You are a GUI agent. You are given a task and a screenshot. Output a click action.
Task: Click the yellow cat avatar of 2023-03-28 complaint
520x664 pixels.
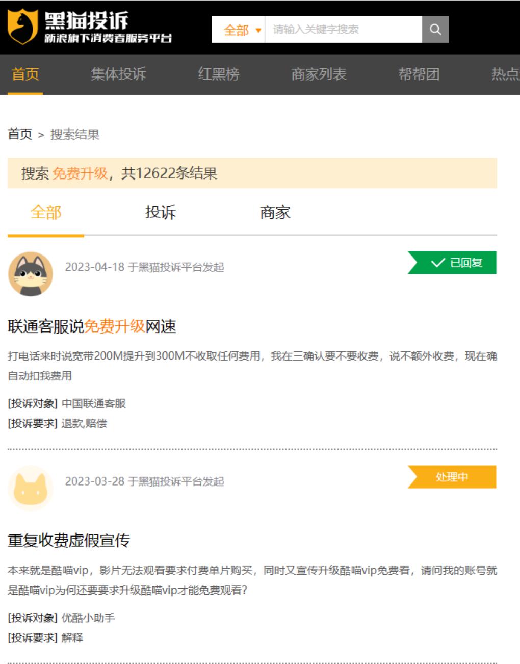(x=31, y=488)
